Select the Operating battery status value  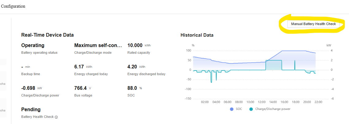pyautogui.click(x=33, y=46)
